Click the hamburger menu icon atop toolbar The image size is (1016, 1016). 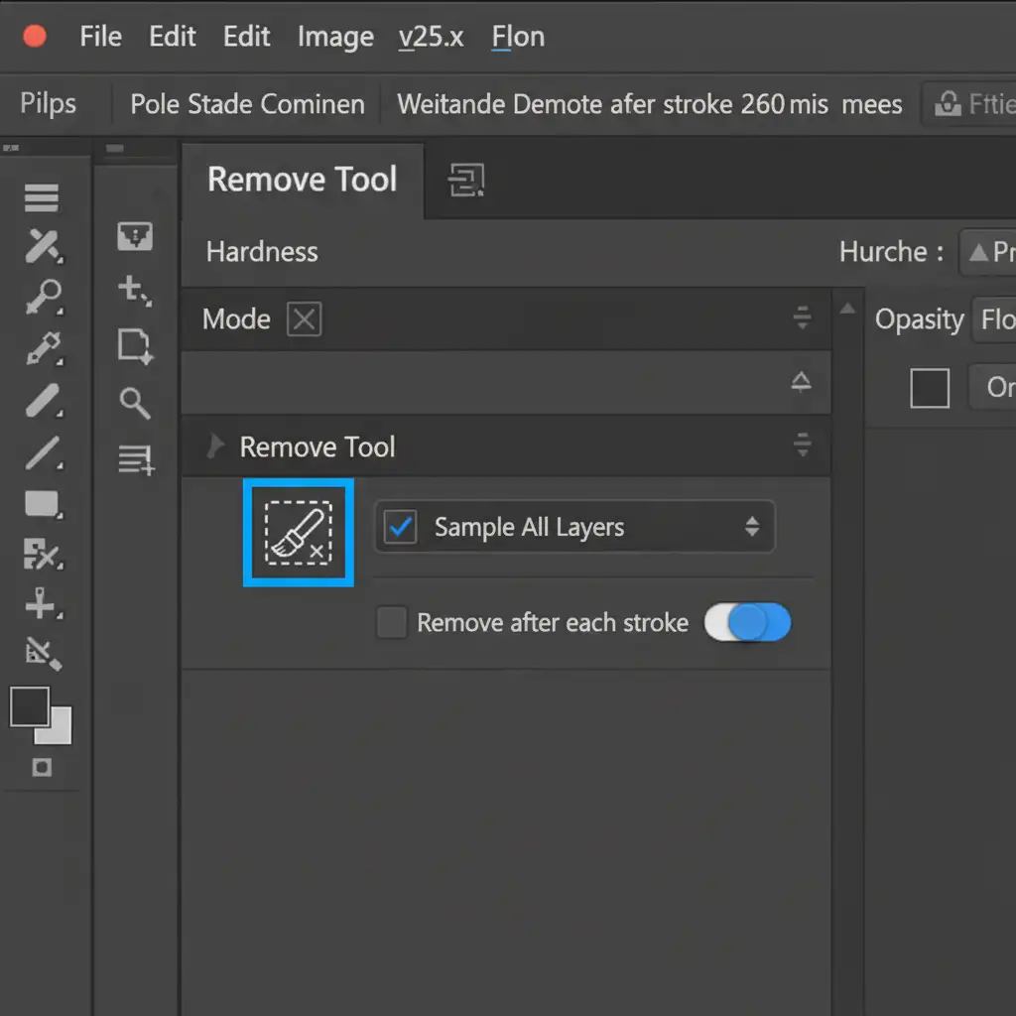[x=42, y=198]
